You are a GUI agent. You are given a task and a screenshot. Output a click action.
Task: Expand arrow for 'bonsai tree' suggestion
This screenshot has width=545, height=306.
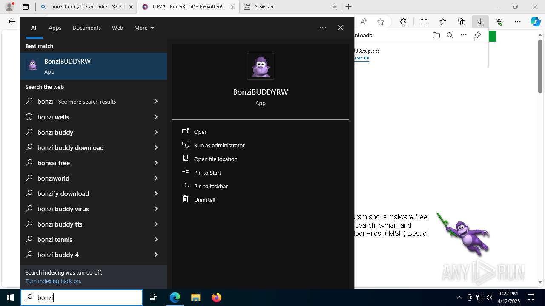click(x=156, y=163)
